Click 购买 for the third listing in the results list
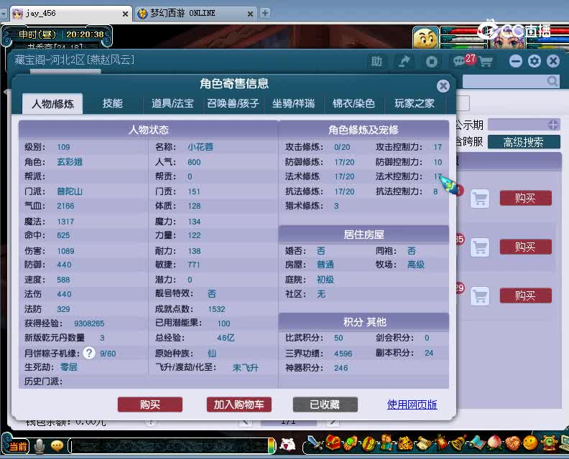 (x=525, y=296)
